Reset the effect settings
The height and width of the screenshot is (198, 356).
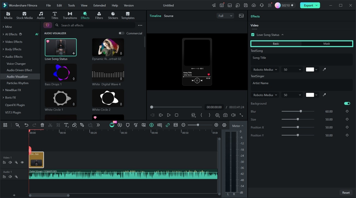tap(346, 193)
